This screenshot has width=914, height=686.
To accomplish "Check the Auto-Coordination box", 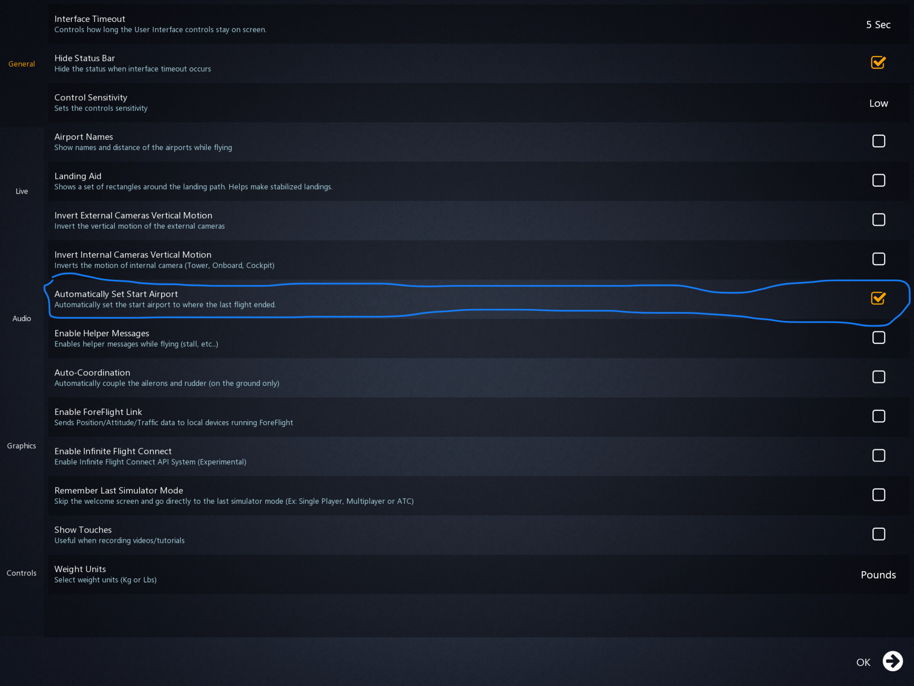I will (x=879, y=377).
